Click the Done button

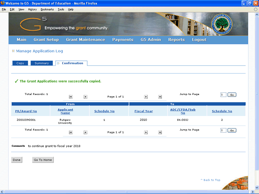tap(17, 160)
